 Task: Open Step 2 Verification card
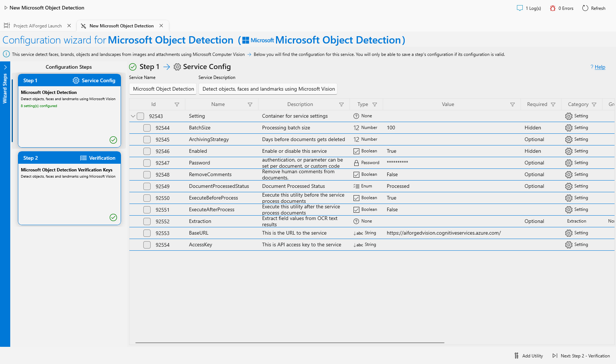click(69, 188)
